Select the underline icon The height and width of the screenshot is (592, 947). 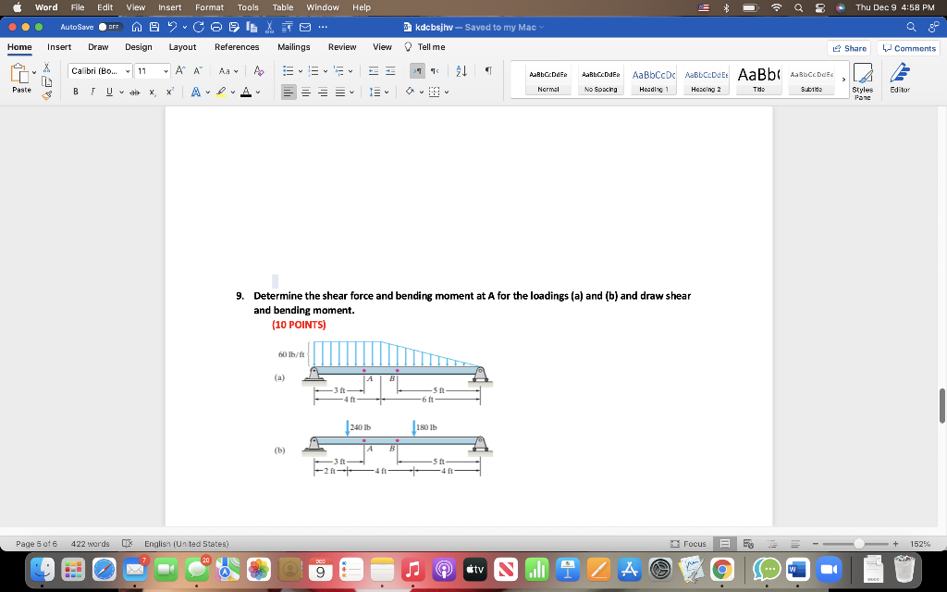pos(108,92)
